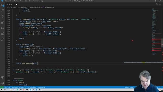Click 'graphics::draw' on line 153
The image size is (163, 92).
tap(22, 72)
